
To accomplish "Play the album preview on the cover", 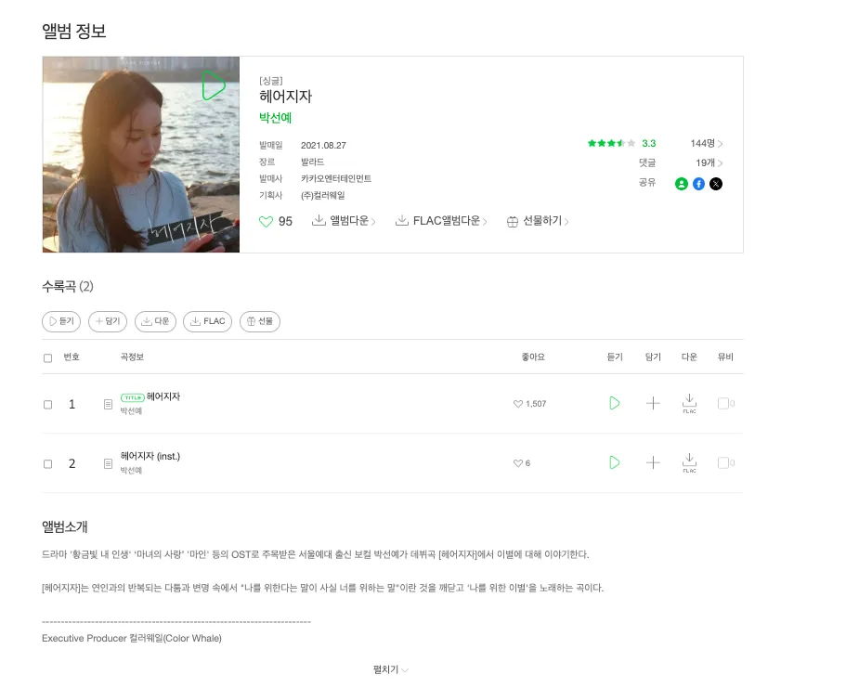I will click(212, 85).
